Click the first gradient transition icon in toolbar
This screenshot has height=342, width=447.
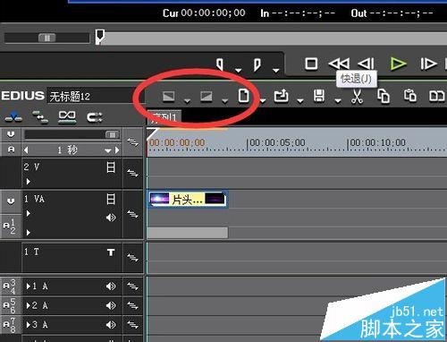point(169,97)
